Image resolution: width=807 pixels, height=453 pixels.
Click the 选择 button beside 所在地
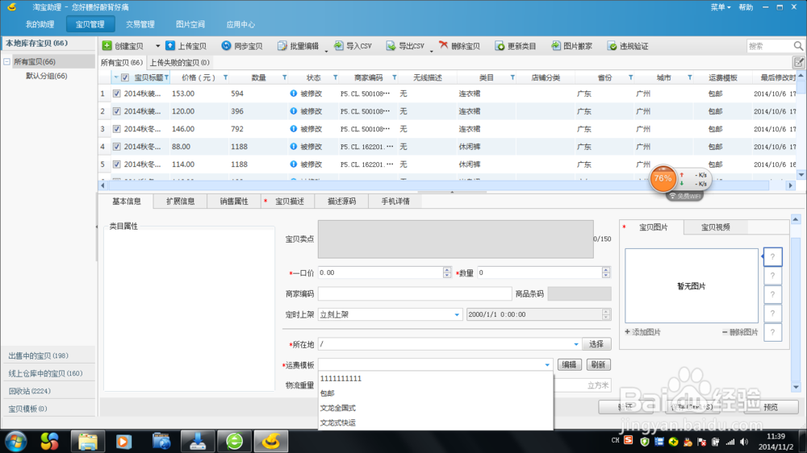tap(596, 344)
